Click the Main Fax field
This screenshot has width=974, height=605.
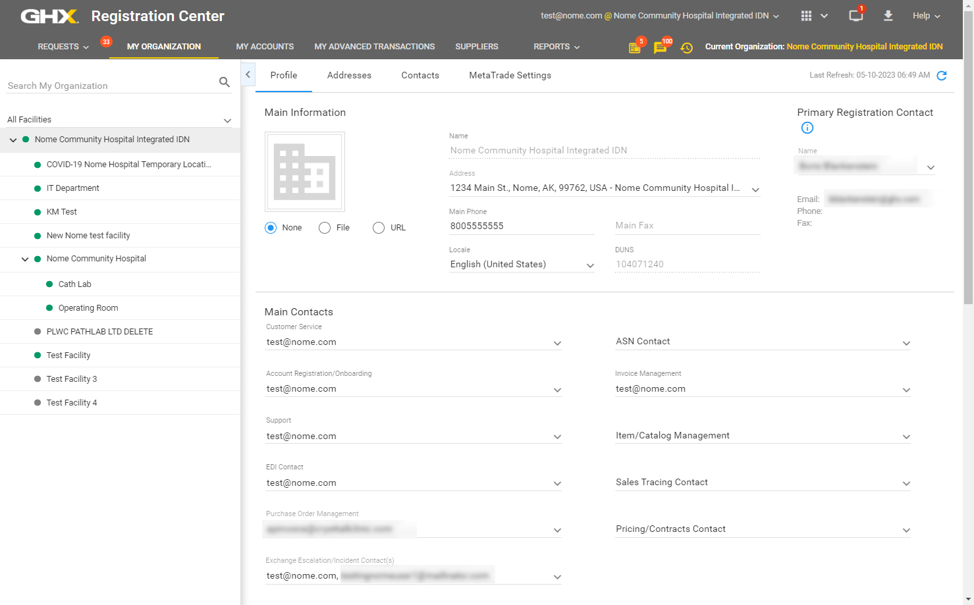[x=688, y=226]
